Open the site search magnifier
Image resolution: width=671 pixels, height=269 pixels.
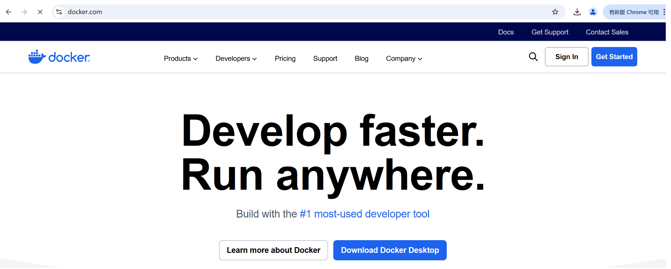pyautogui.click(x=533, y=57)
